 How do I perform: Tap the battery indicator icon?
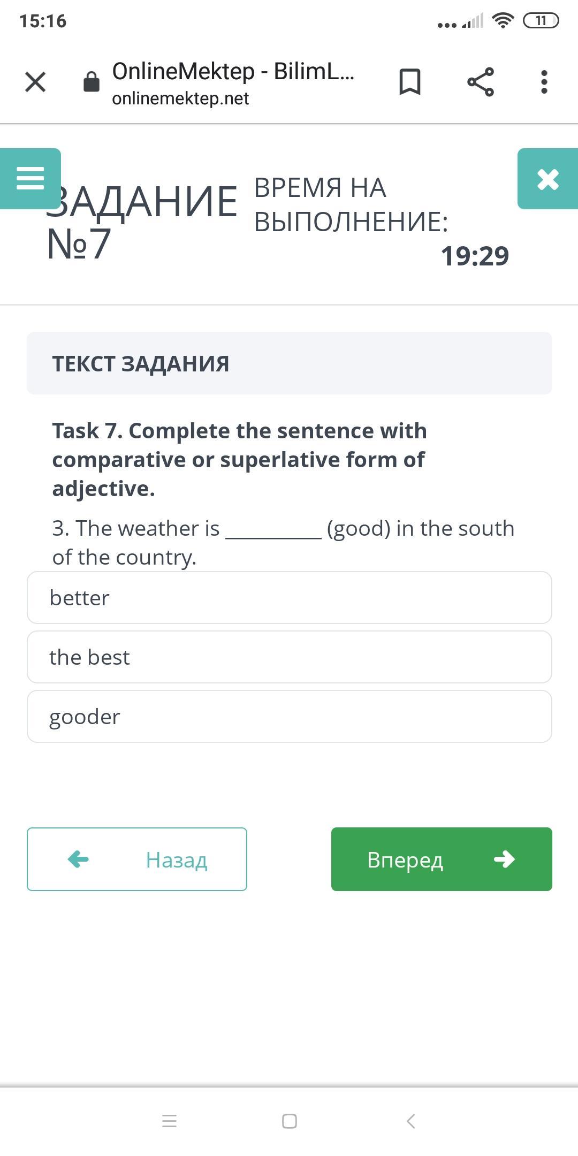click(x=541, y=21)
